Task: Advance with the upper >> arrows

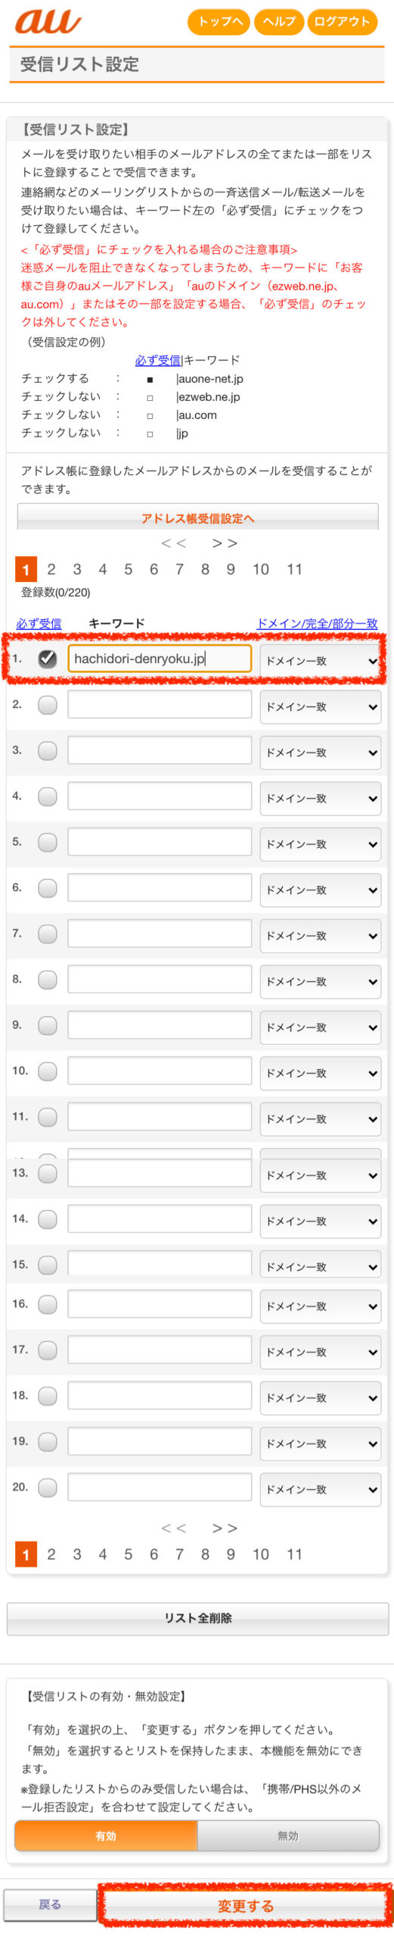Action: [225, 543]
